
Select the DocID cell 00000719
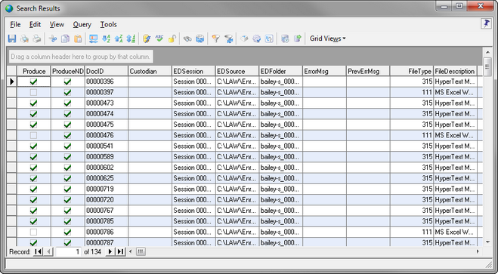coord(106,189)
